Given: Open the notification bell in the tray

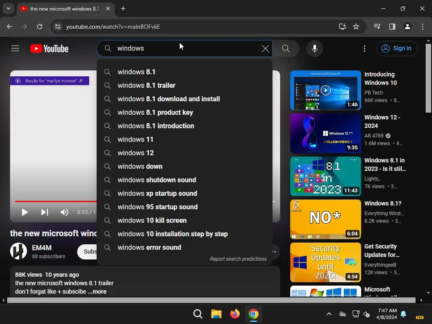Looking at the screenshot, I should (403, 314).
